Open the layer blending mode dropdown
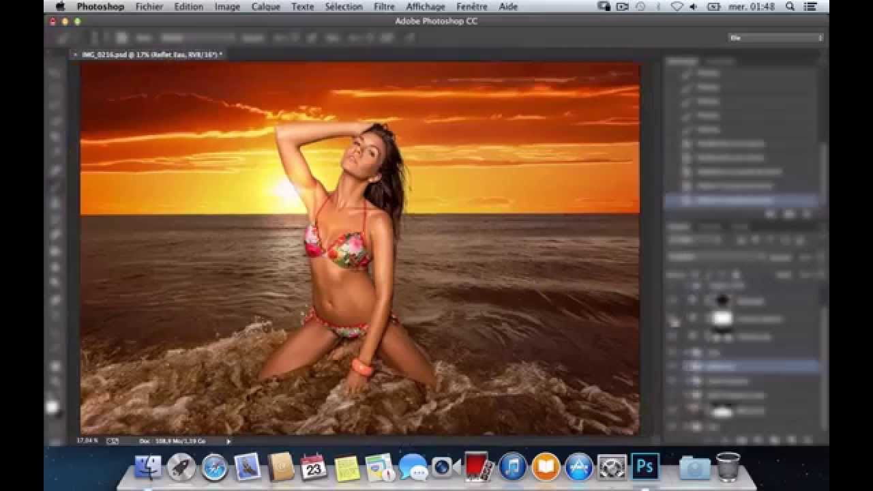 pos(717,257)
